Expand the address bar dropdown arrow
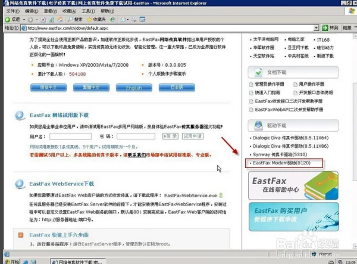Screen dimensions: 357x264 (316, 28)
